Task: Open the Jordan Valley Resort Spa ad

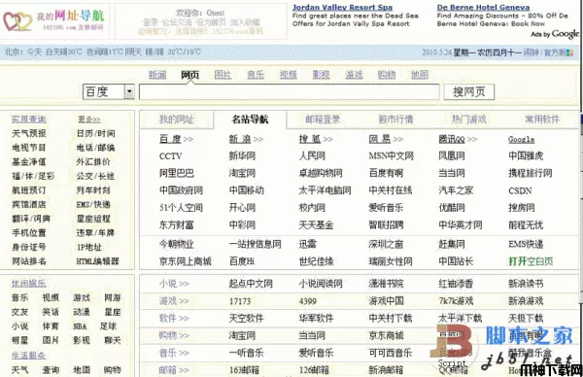Action: click(x=342, y=7)
